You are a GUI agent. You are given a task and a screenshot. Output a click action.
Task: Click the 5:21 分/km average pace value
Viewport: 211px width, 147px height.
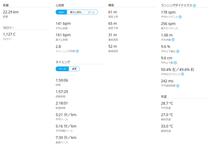coord(66,115)
